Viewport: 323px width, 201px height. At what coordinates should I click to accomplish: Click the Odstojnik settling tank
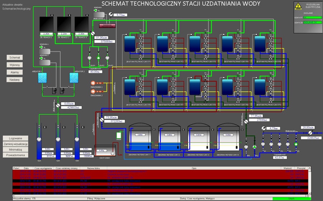click(105, 151)
